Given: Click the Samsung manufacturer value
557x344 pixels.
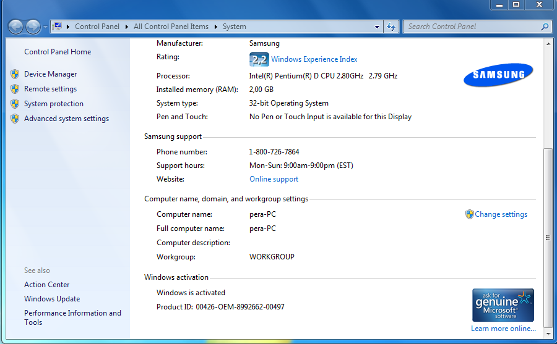Looking at the screenshot, I should (264, 43).
